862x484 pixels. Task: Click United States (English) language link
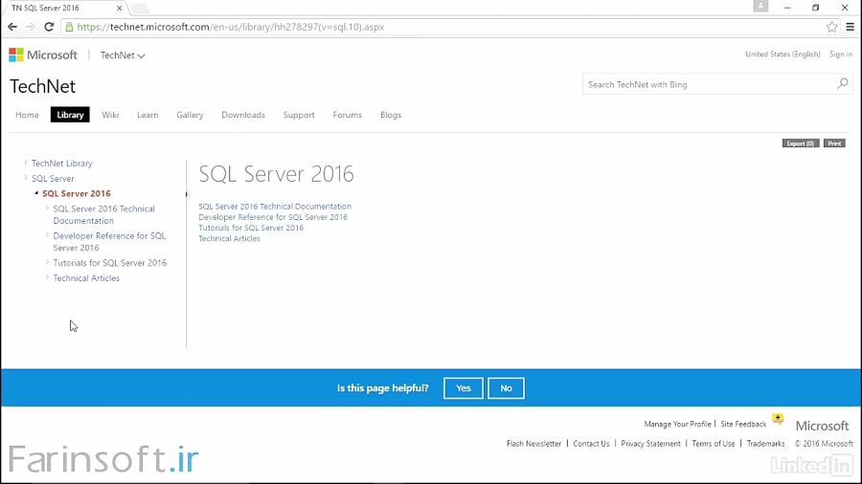(783, 54)
